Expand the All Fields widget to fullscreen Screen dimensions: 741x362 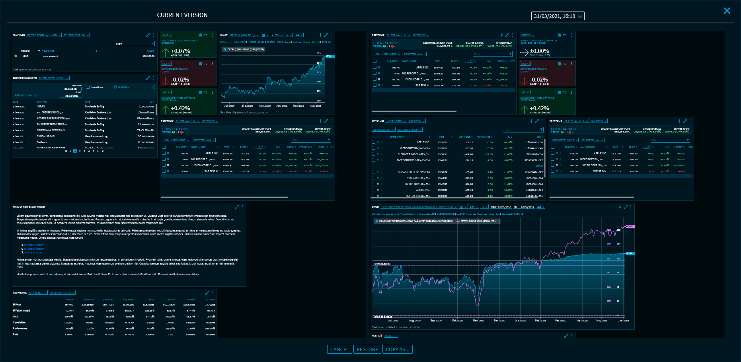(148, 35)
